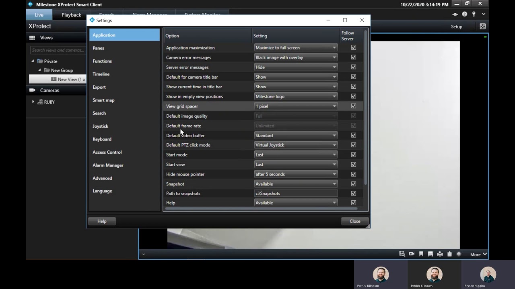This screenshot has height=289, width=515.
Task: Open the camera view bottom-left chevron
Action: 143,254
